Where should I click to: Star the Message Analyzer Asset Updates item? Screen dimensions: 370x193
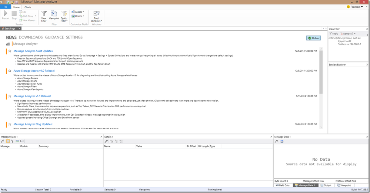10,51
